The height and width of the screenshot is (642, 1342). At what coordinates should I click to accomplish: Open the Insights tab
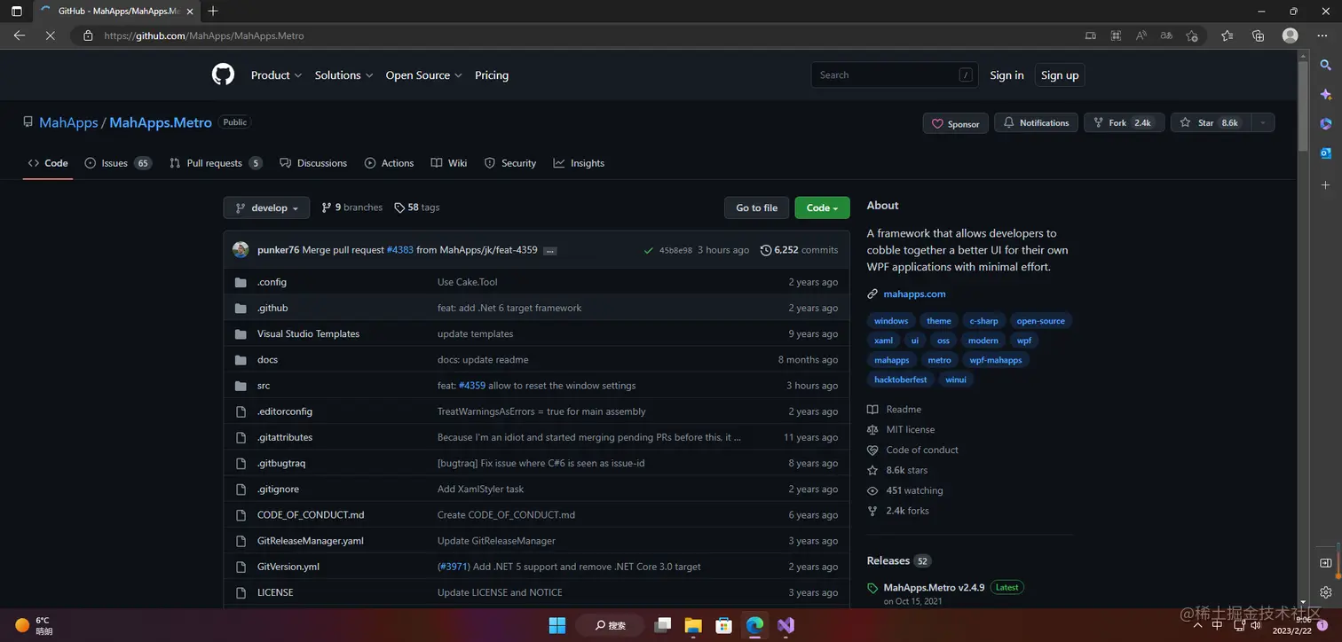579,163
